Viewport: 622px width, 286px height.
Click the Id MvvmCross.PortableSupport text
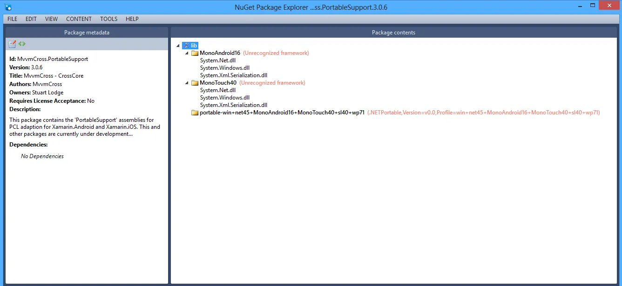(x=49, y=59)
